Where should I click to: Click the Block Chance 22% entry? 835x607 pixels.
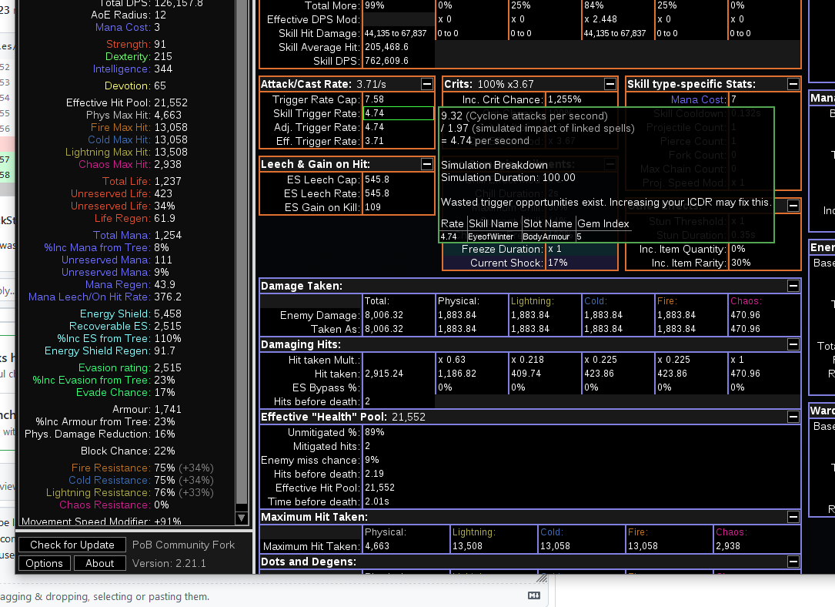click(128, 451)
